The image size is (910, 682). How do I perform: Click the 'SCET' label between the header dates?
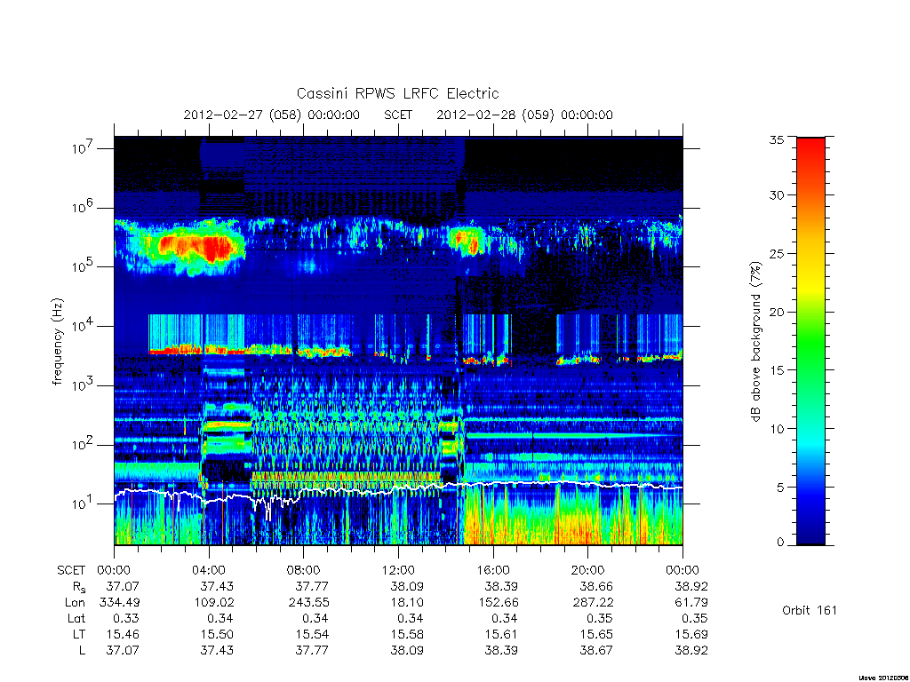(398, 115)
